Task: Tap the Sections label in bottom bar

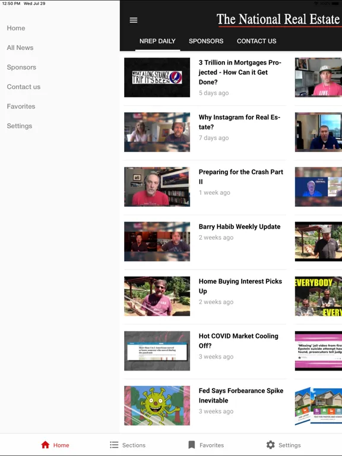Action: coord(134,445)
